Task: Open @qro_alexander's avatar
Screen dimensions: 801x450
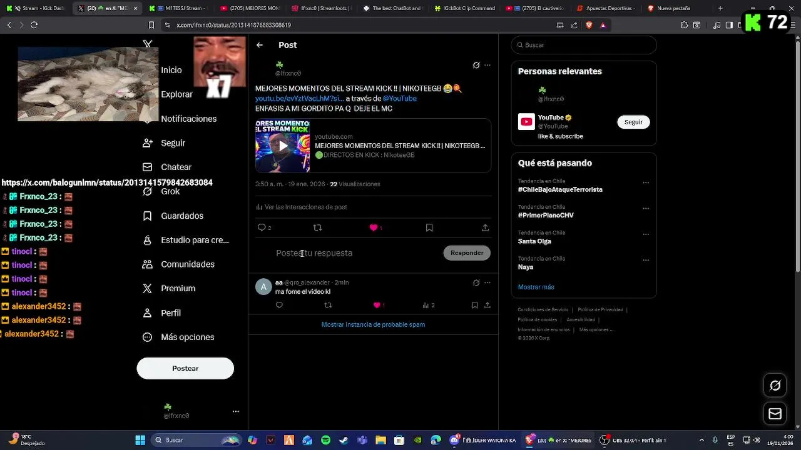Action: click(x=263, y=287)
